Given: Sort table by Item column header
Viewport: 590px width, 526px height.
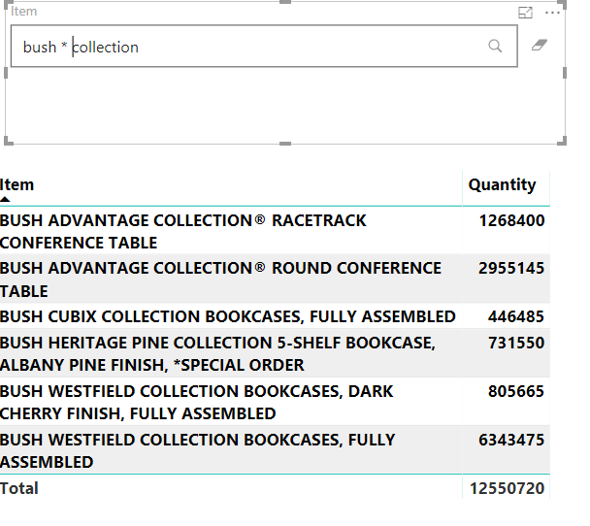Looking at the screenshot, I should (x=17, y=184).
